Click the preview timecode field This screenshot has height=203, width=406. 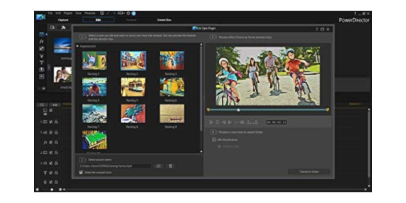tap(277, 122)
